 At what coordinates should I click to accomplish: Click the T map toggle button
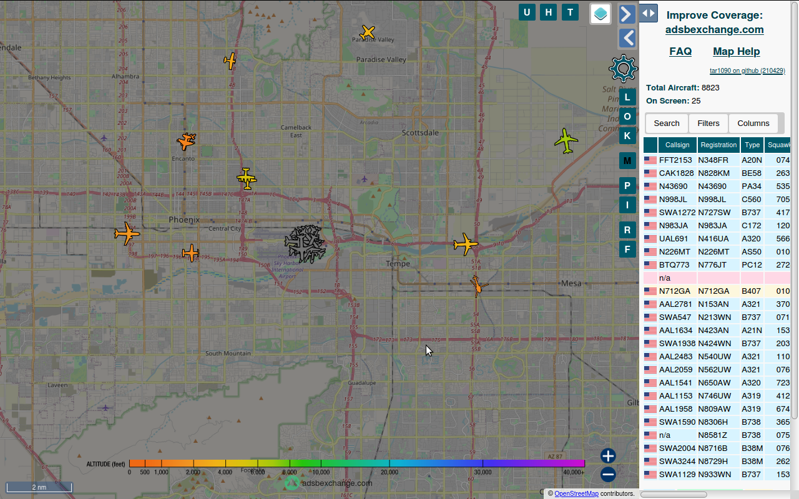pos(570,12)
